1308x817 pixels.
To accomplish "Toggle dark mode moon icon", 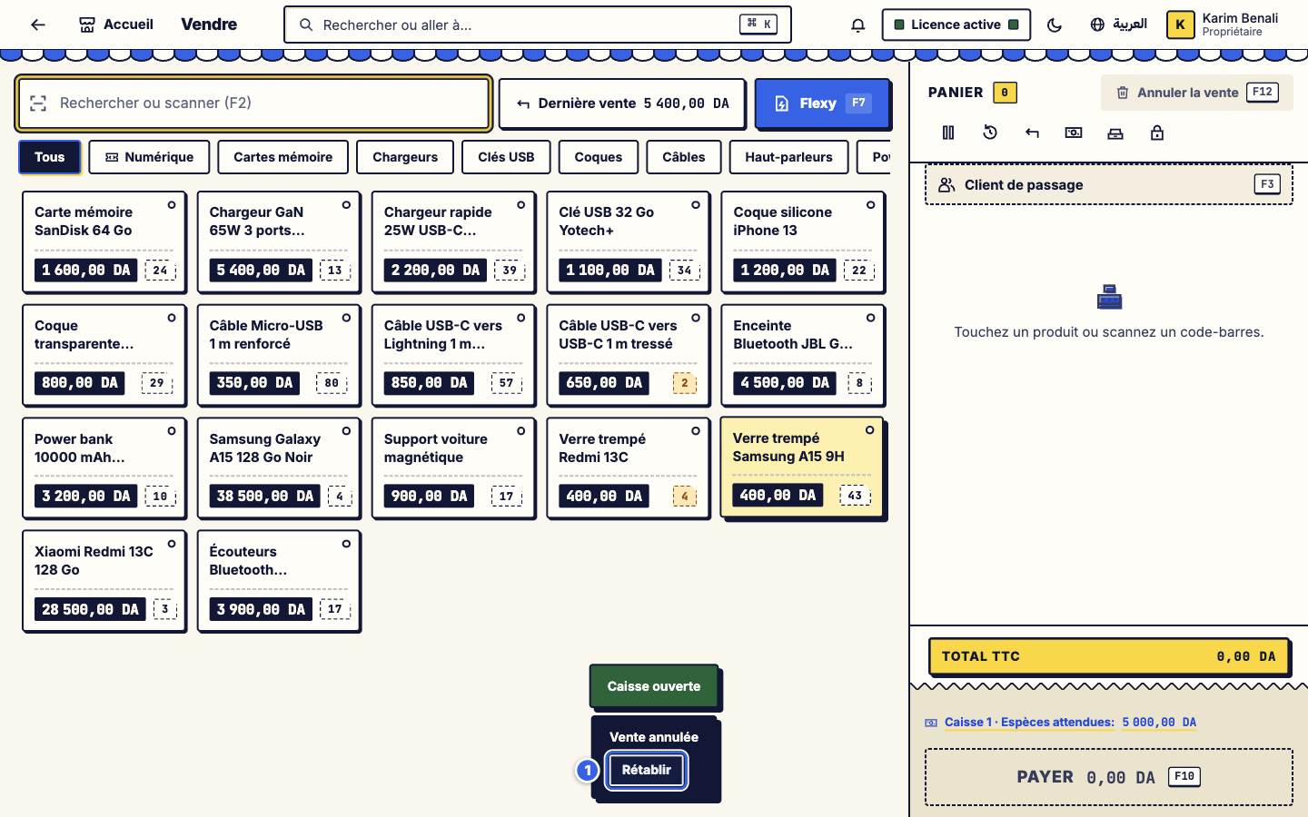I will pos(1055,25).
